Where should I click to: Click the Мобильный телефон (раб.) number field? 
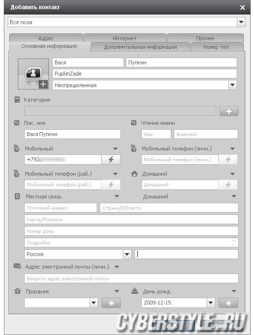tap(63, 184)
